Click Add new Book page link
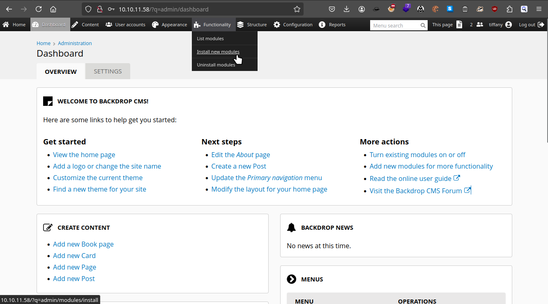Screen dimensions: 548x304 pos(83,244)
